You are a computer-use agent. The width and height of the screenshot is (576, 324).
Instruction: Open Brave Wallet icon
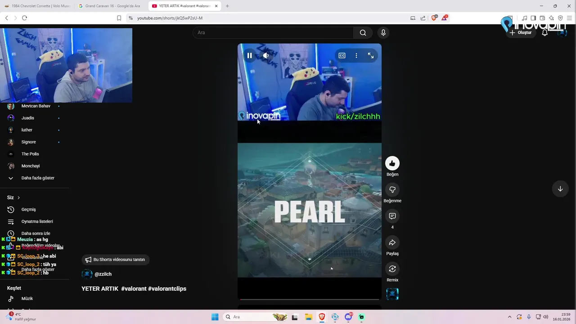pos(542,18)
